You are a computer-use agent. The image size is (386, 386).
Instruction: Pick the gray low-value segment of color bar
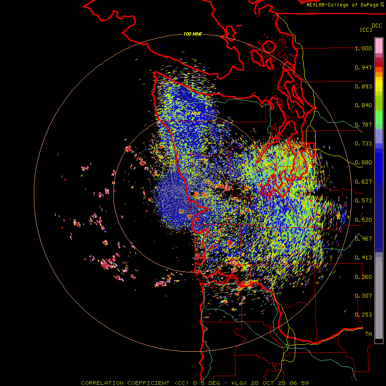point(379,298)
